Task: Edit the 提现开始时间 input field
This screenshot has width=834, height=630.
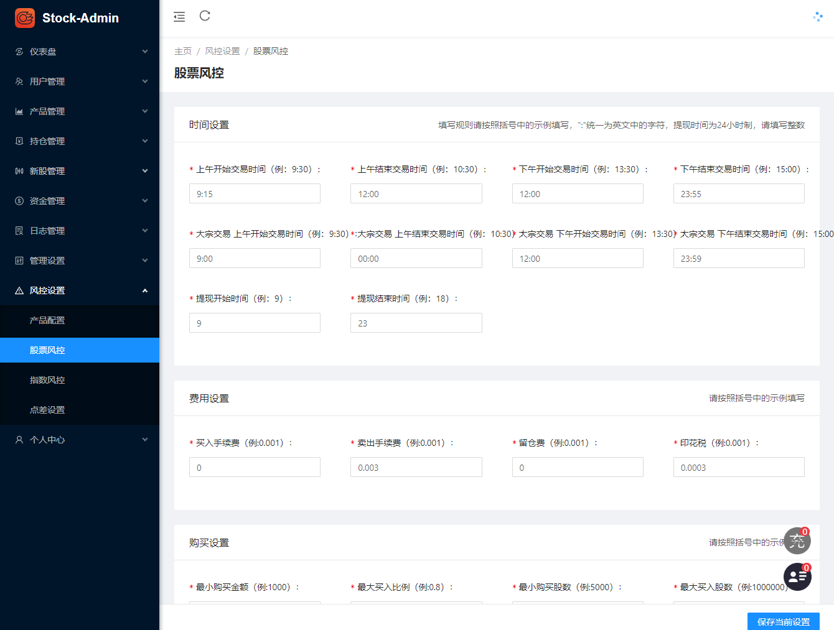Action: (x=255, y=322)
